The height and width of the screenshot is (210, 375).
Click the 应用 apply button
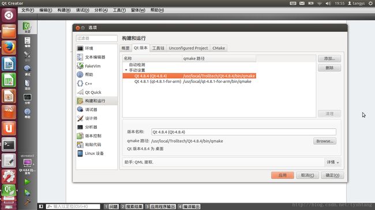pyautogui.click(x=283, y=175)
